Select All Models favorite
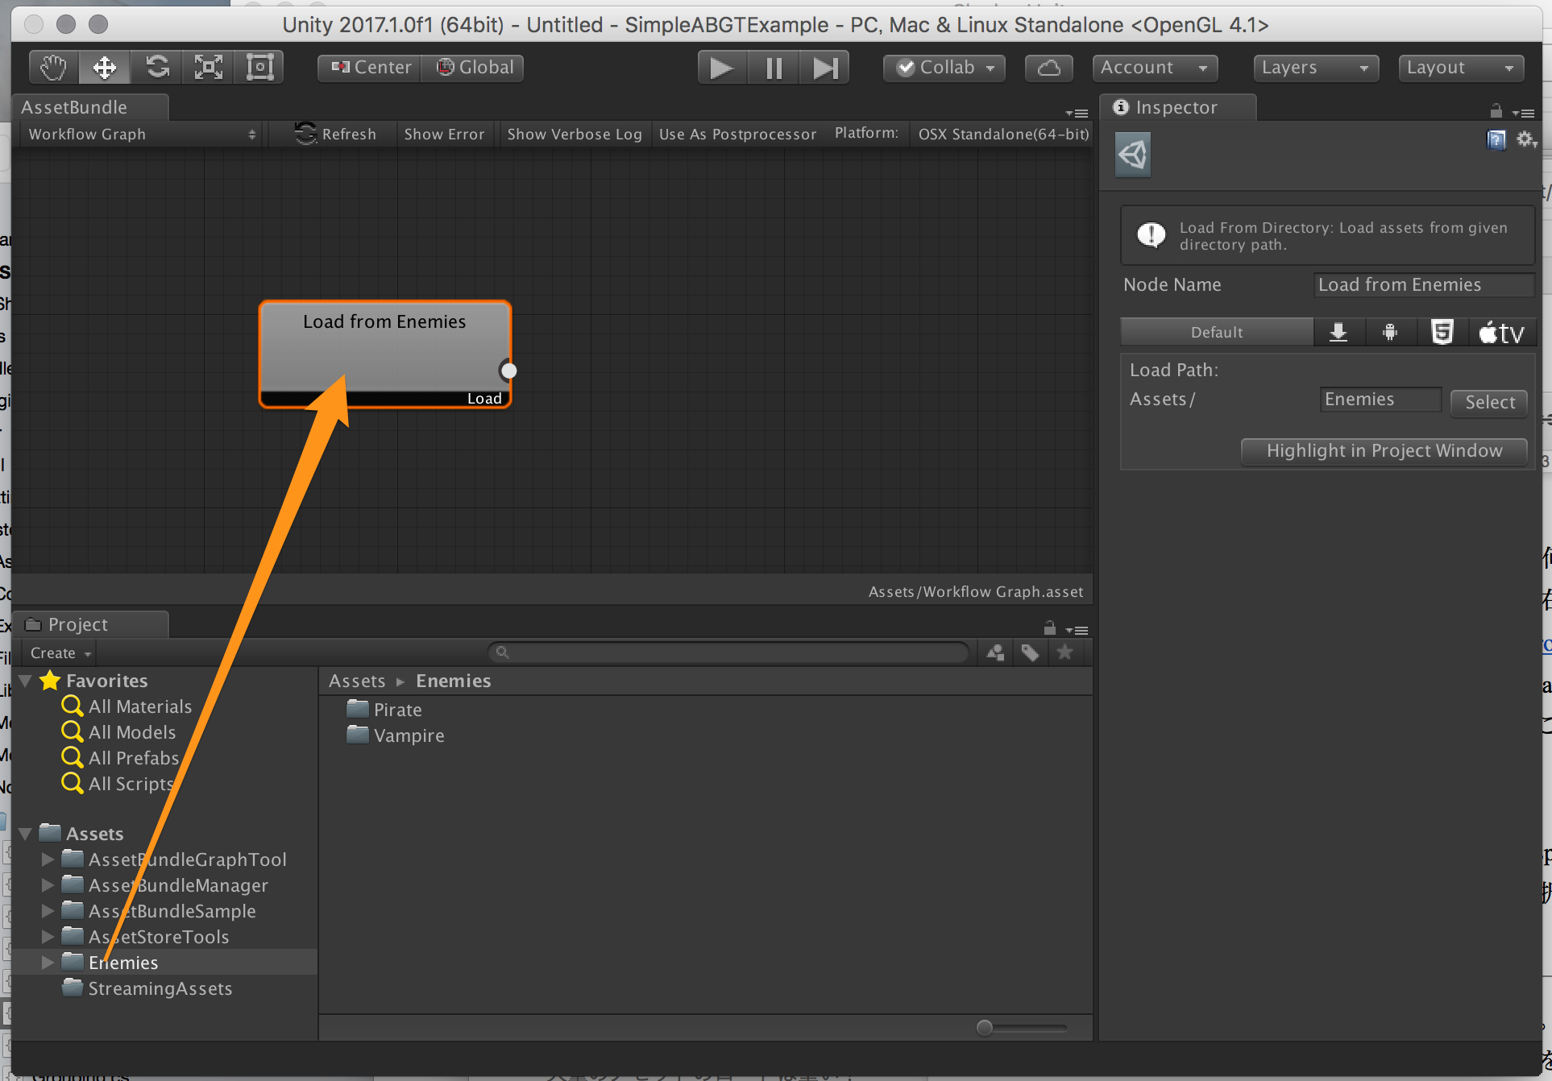This screenshot has height=1081, width=1552. (131, 732)
